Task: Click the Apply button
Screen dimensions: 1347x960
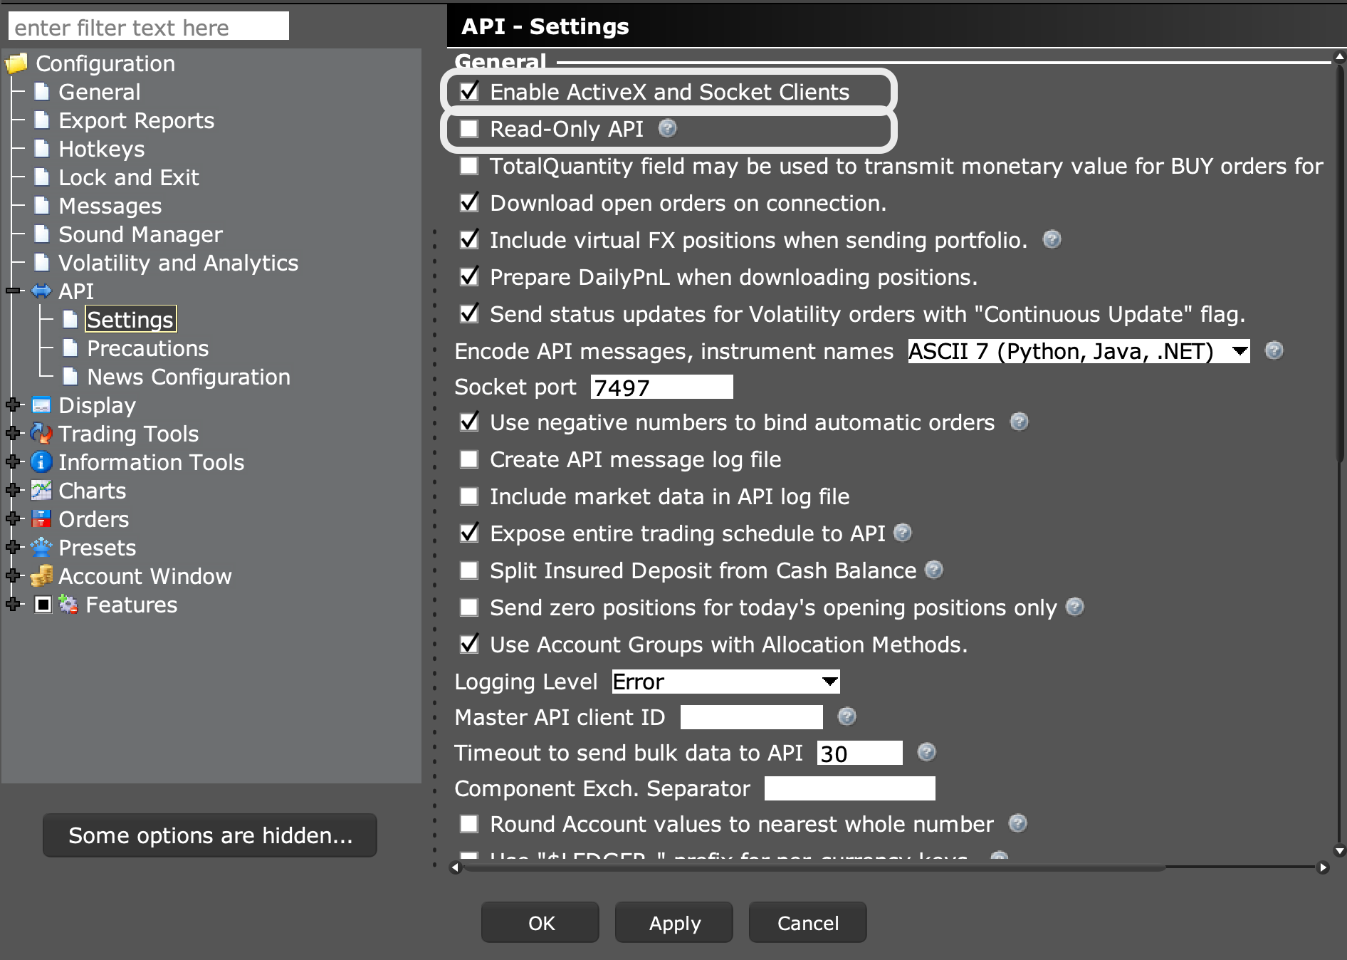Action: click(x=674, y=923)
